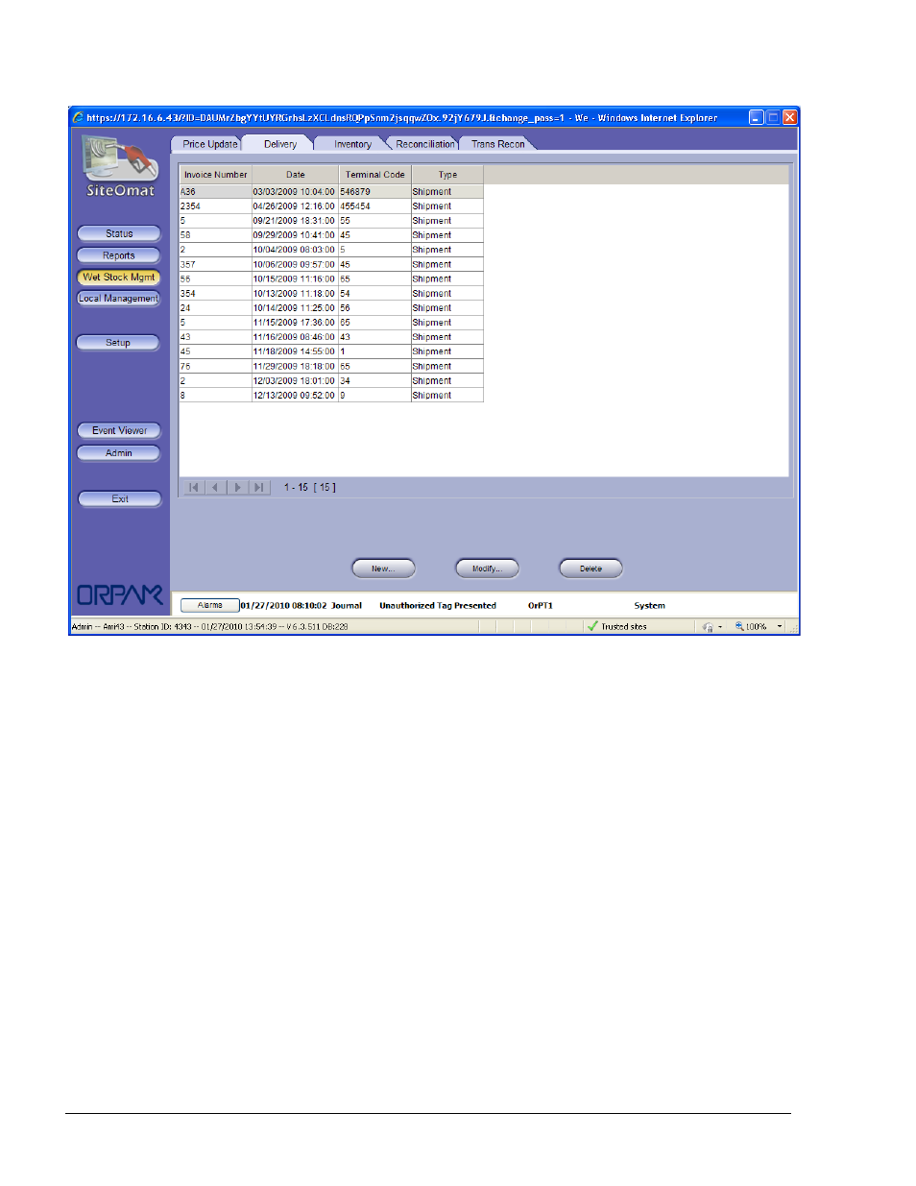Select date 12/03/2009 18:01:00 cell
916x1186 pixels.
pos(294,381)
